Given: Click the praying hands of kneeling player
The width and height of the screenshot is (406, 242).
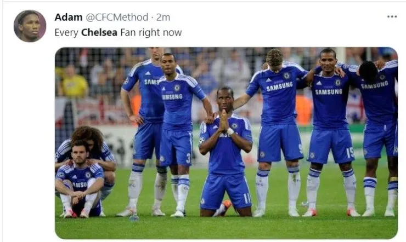Looking at the screenshot, I should 224,121.
